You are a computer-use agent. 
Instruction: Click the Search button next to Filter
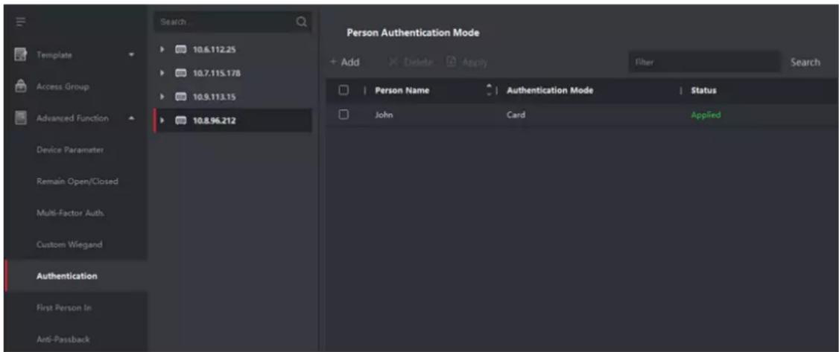(805, 63)
